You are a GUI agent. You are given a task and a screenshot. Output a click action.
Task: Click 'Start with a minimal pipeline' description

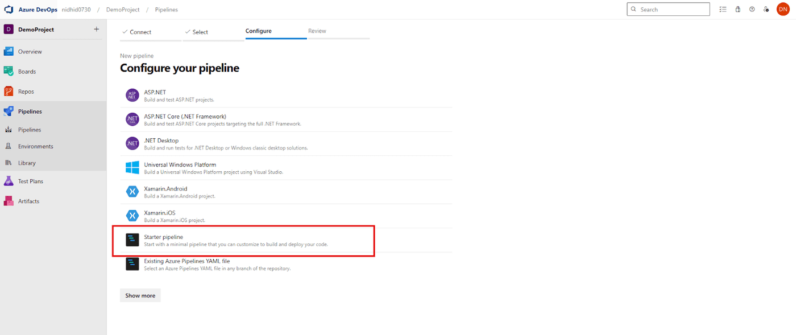click(236, 245)
